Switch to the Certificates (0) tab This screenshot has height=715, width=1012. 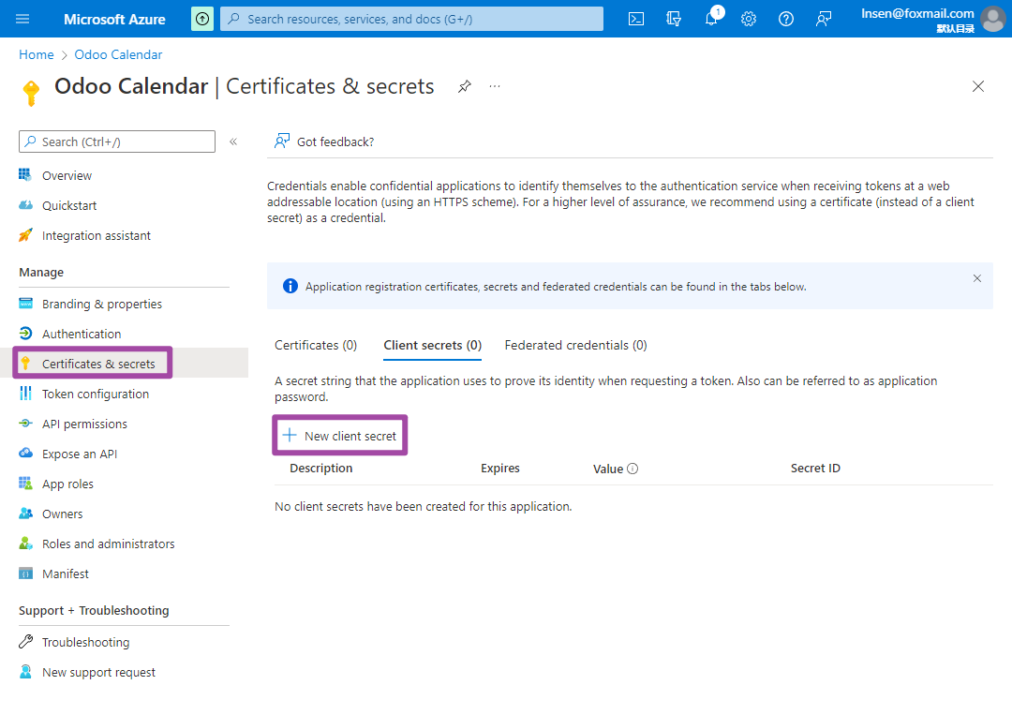coord(316,345)
